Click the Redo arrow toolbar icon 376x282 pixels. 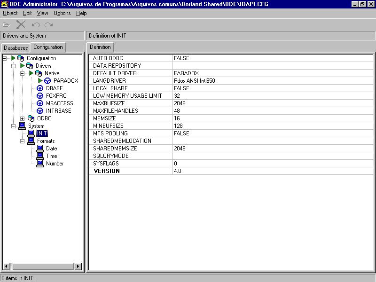(48, 24)
